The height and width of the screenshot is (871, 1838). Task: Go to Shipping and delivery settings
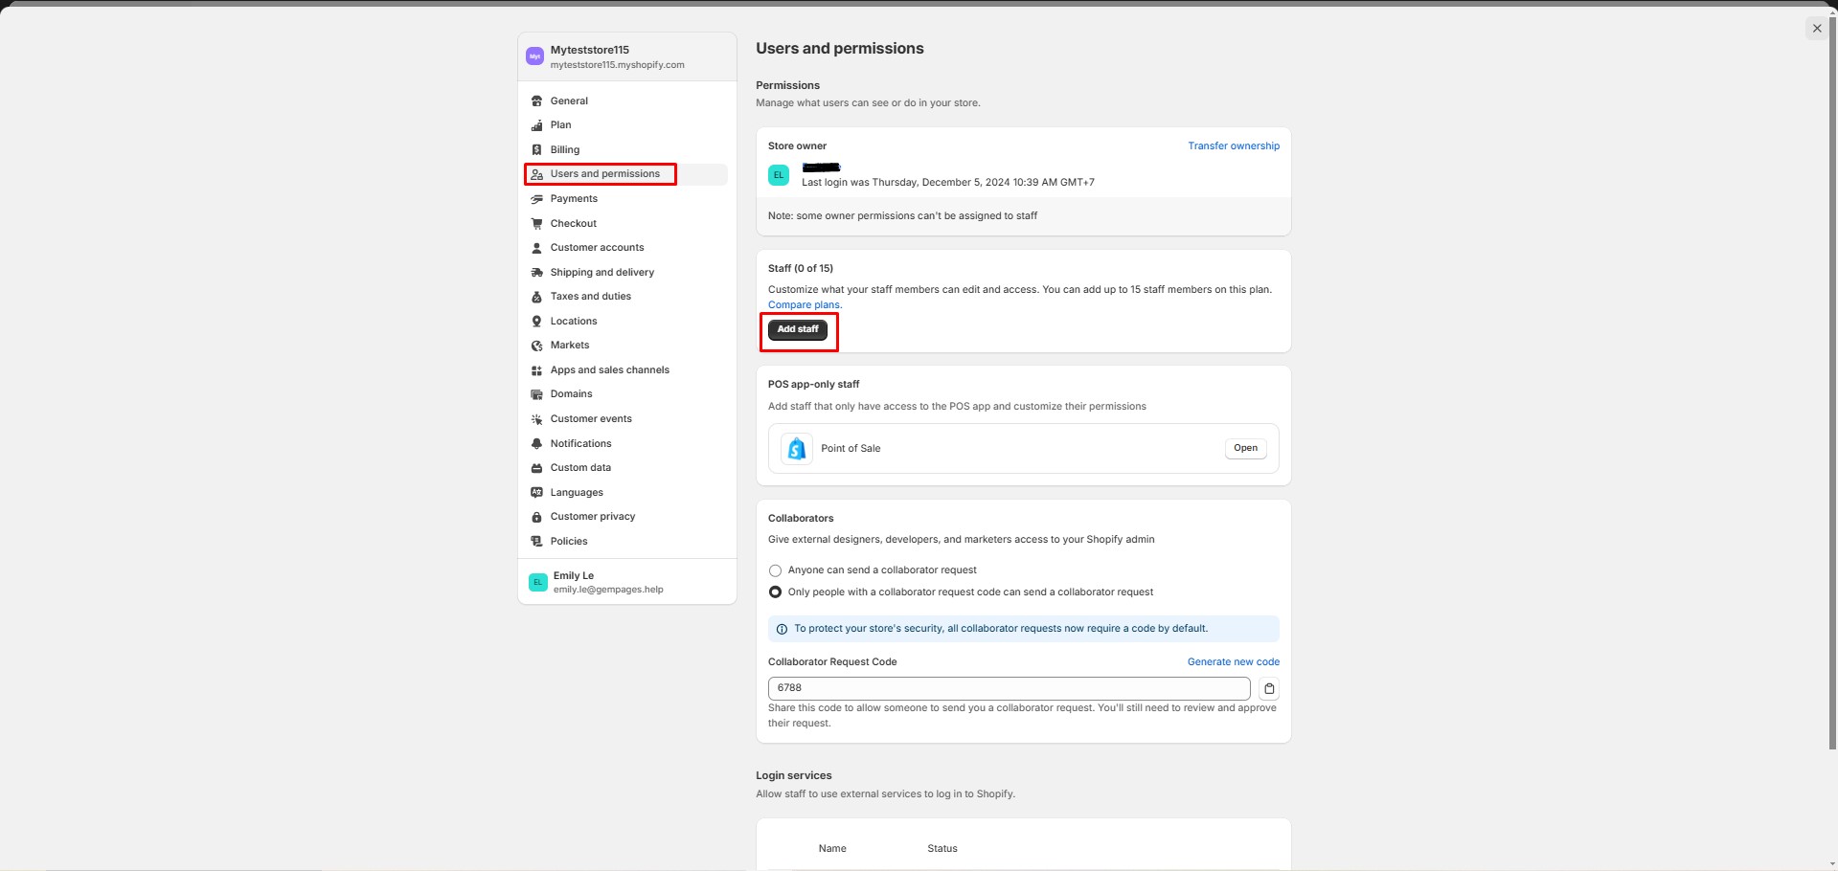click(x=601, y=273)
